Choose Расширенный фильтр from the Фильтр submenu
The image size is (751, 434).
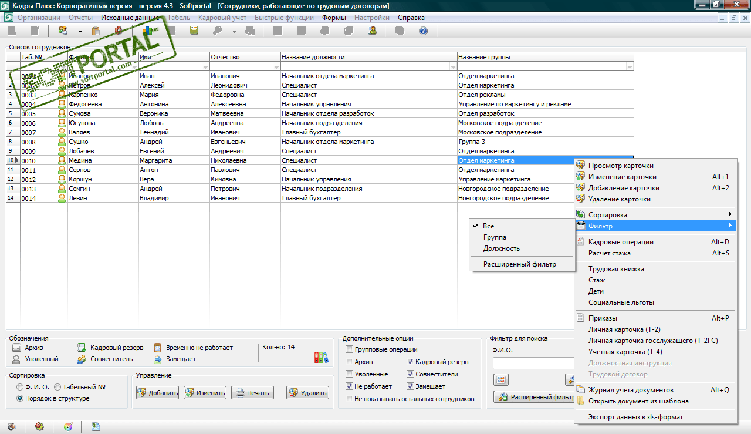pos(519,265)
